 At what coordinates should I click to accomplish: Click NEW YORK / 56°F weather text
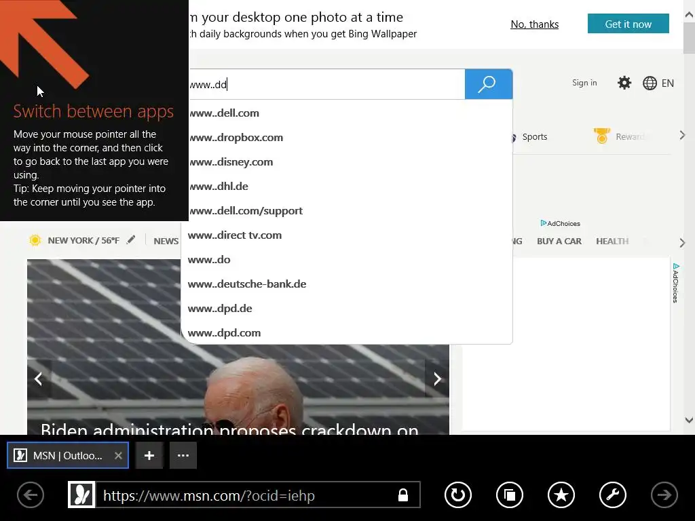83,240
